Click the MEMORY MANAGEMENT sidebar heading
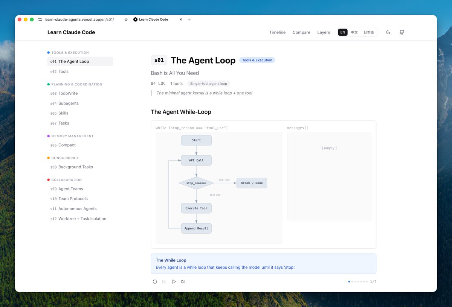 pos(72,136)
